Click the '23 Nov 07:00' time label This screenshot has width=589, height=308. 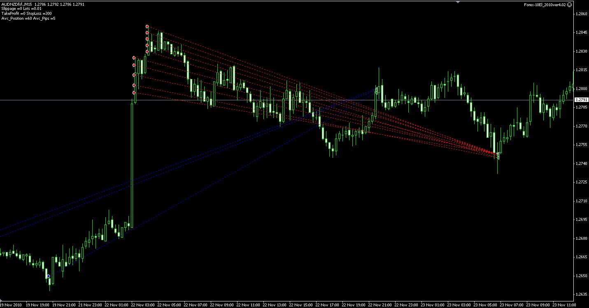pos(512,305)
